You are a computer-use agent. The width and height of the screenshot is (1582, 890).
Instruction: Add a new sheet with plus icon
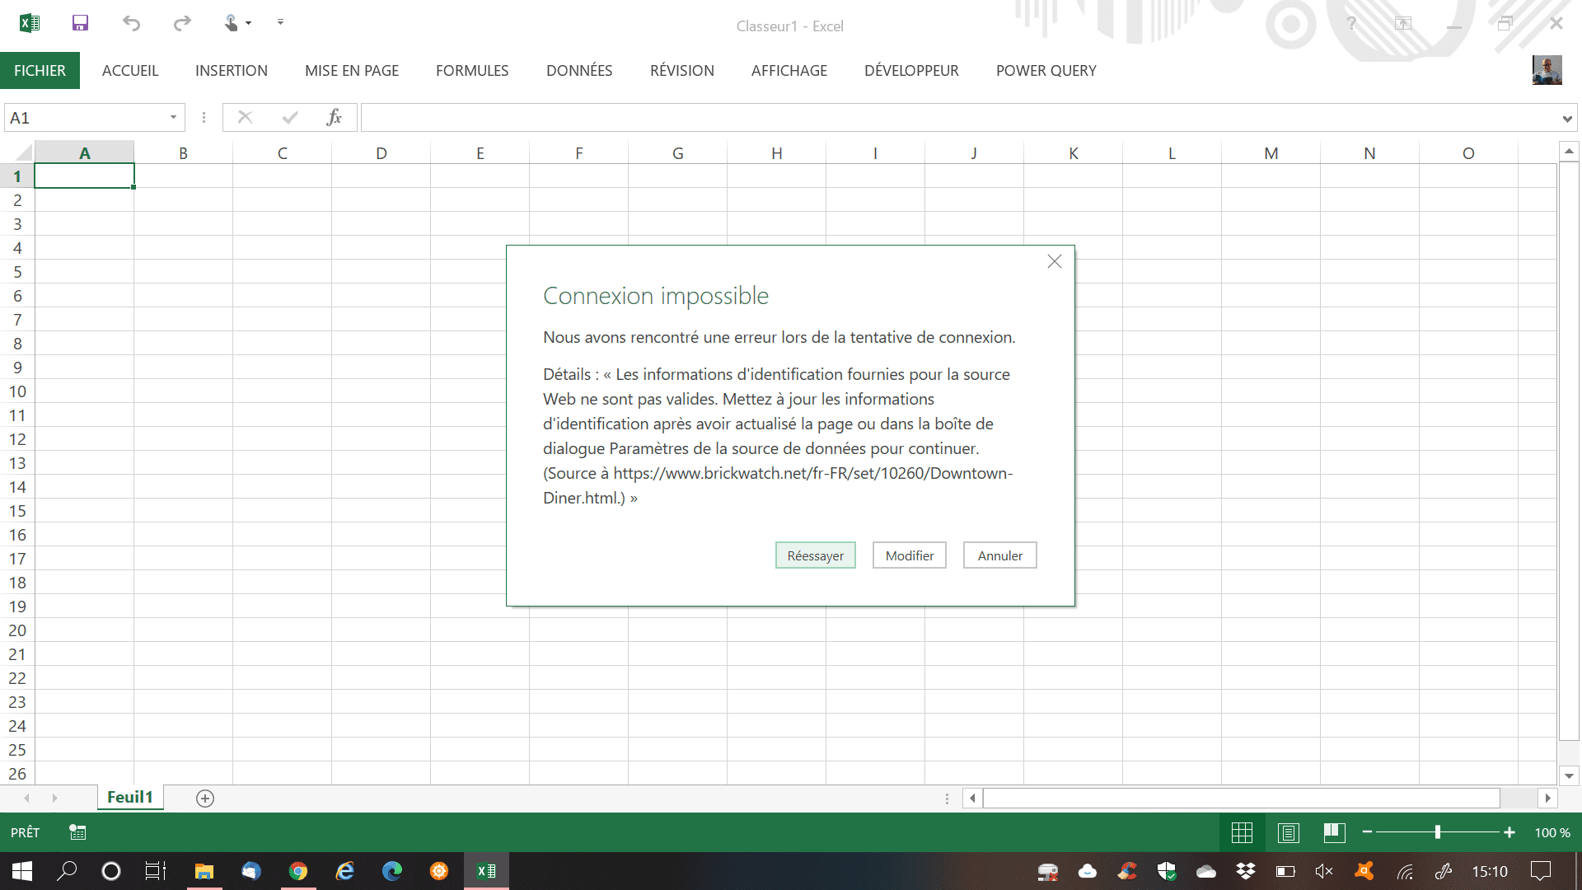(205, 798)
